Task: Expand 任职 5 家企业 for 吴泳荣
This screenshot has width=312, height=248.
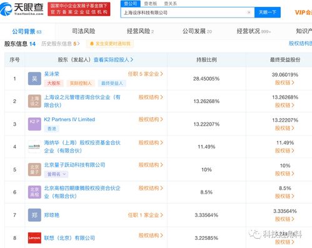Action: tap(146, 74)
